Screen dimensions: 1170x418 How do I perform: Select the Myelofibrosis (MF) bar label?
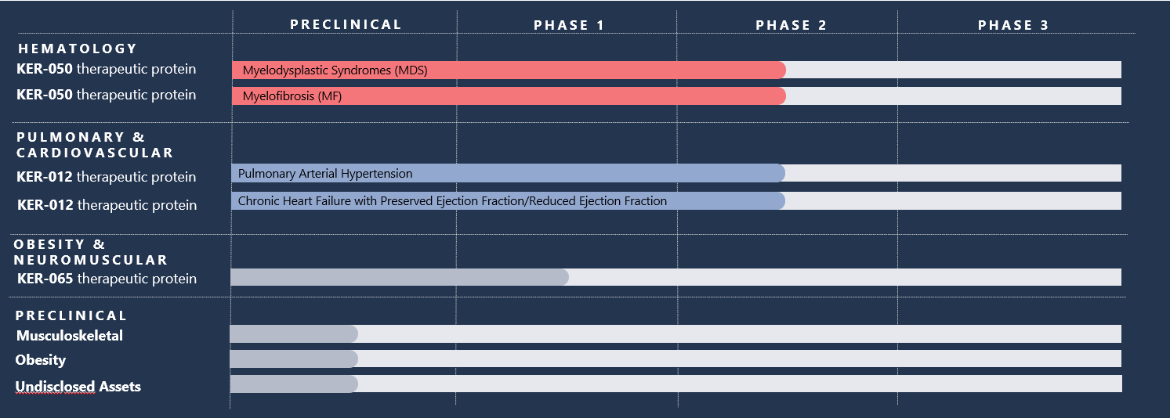292,96
